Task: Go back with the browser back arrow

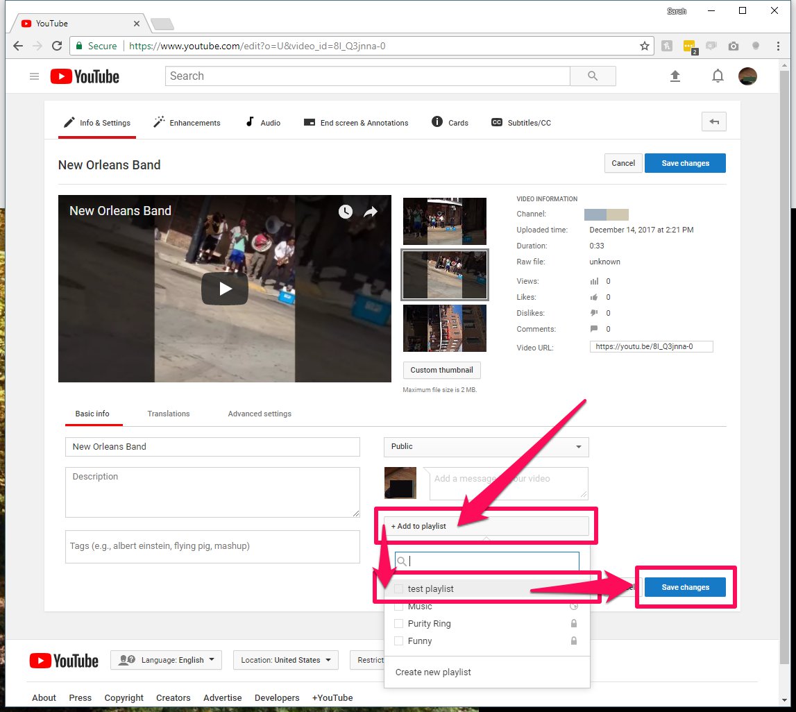Action: (x=18, y=46)
